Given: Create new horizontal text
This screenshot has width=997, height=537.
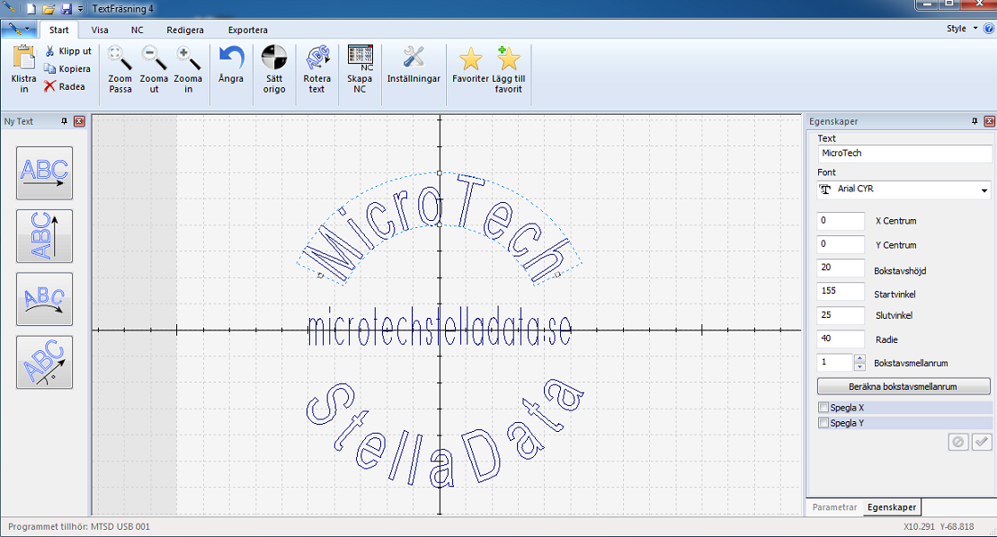Looking at the screenshot, I should 45,173.
